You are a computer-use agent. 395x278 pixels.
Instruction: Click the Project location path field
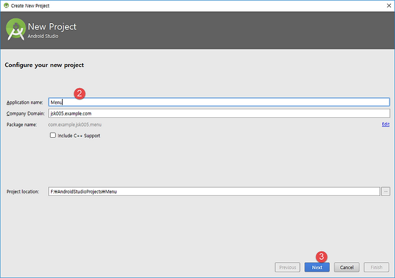[x=214, y=192]
